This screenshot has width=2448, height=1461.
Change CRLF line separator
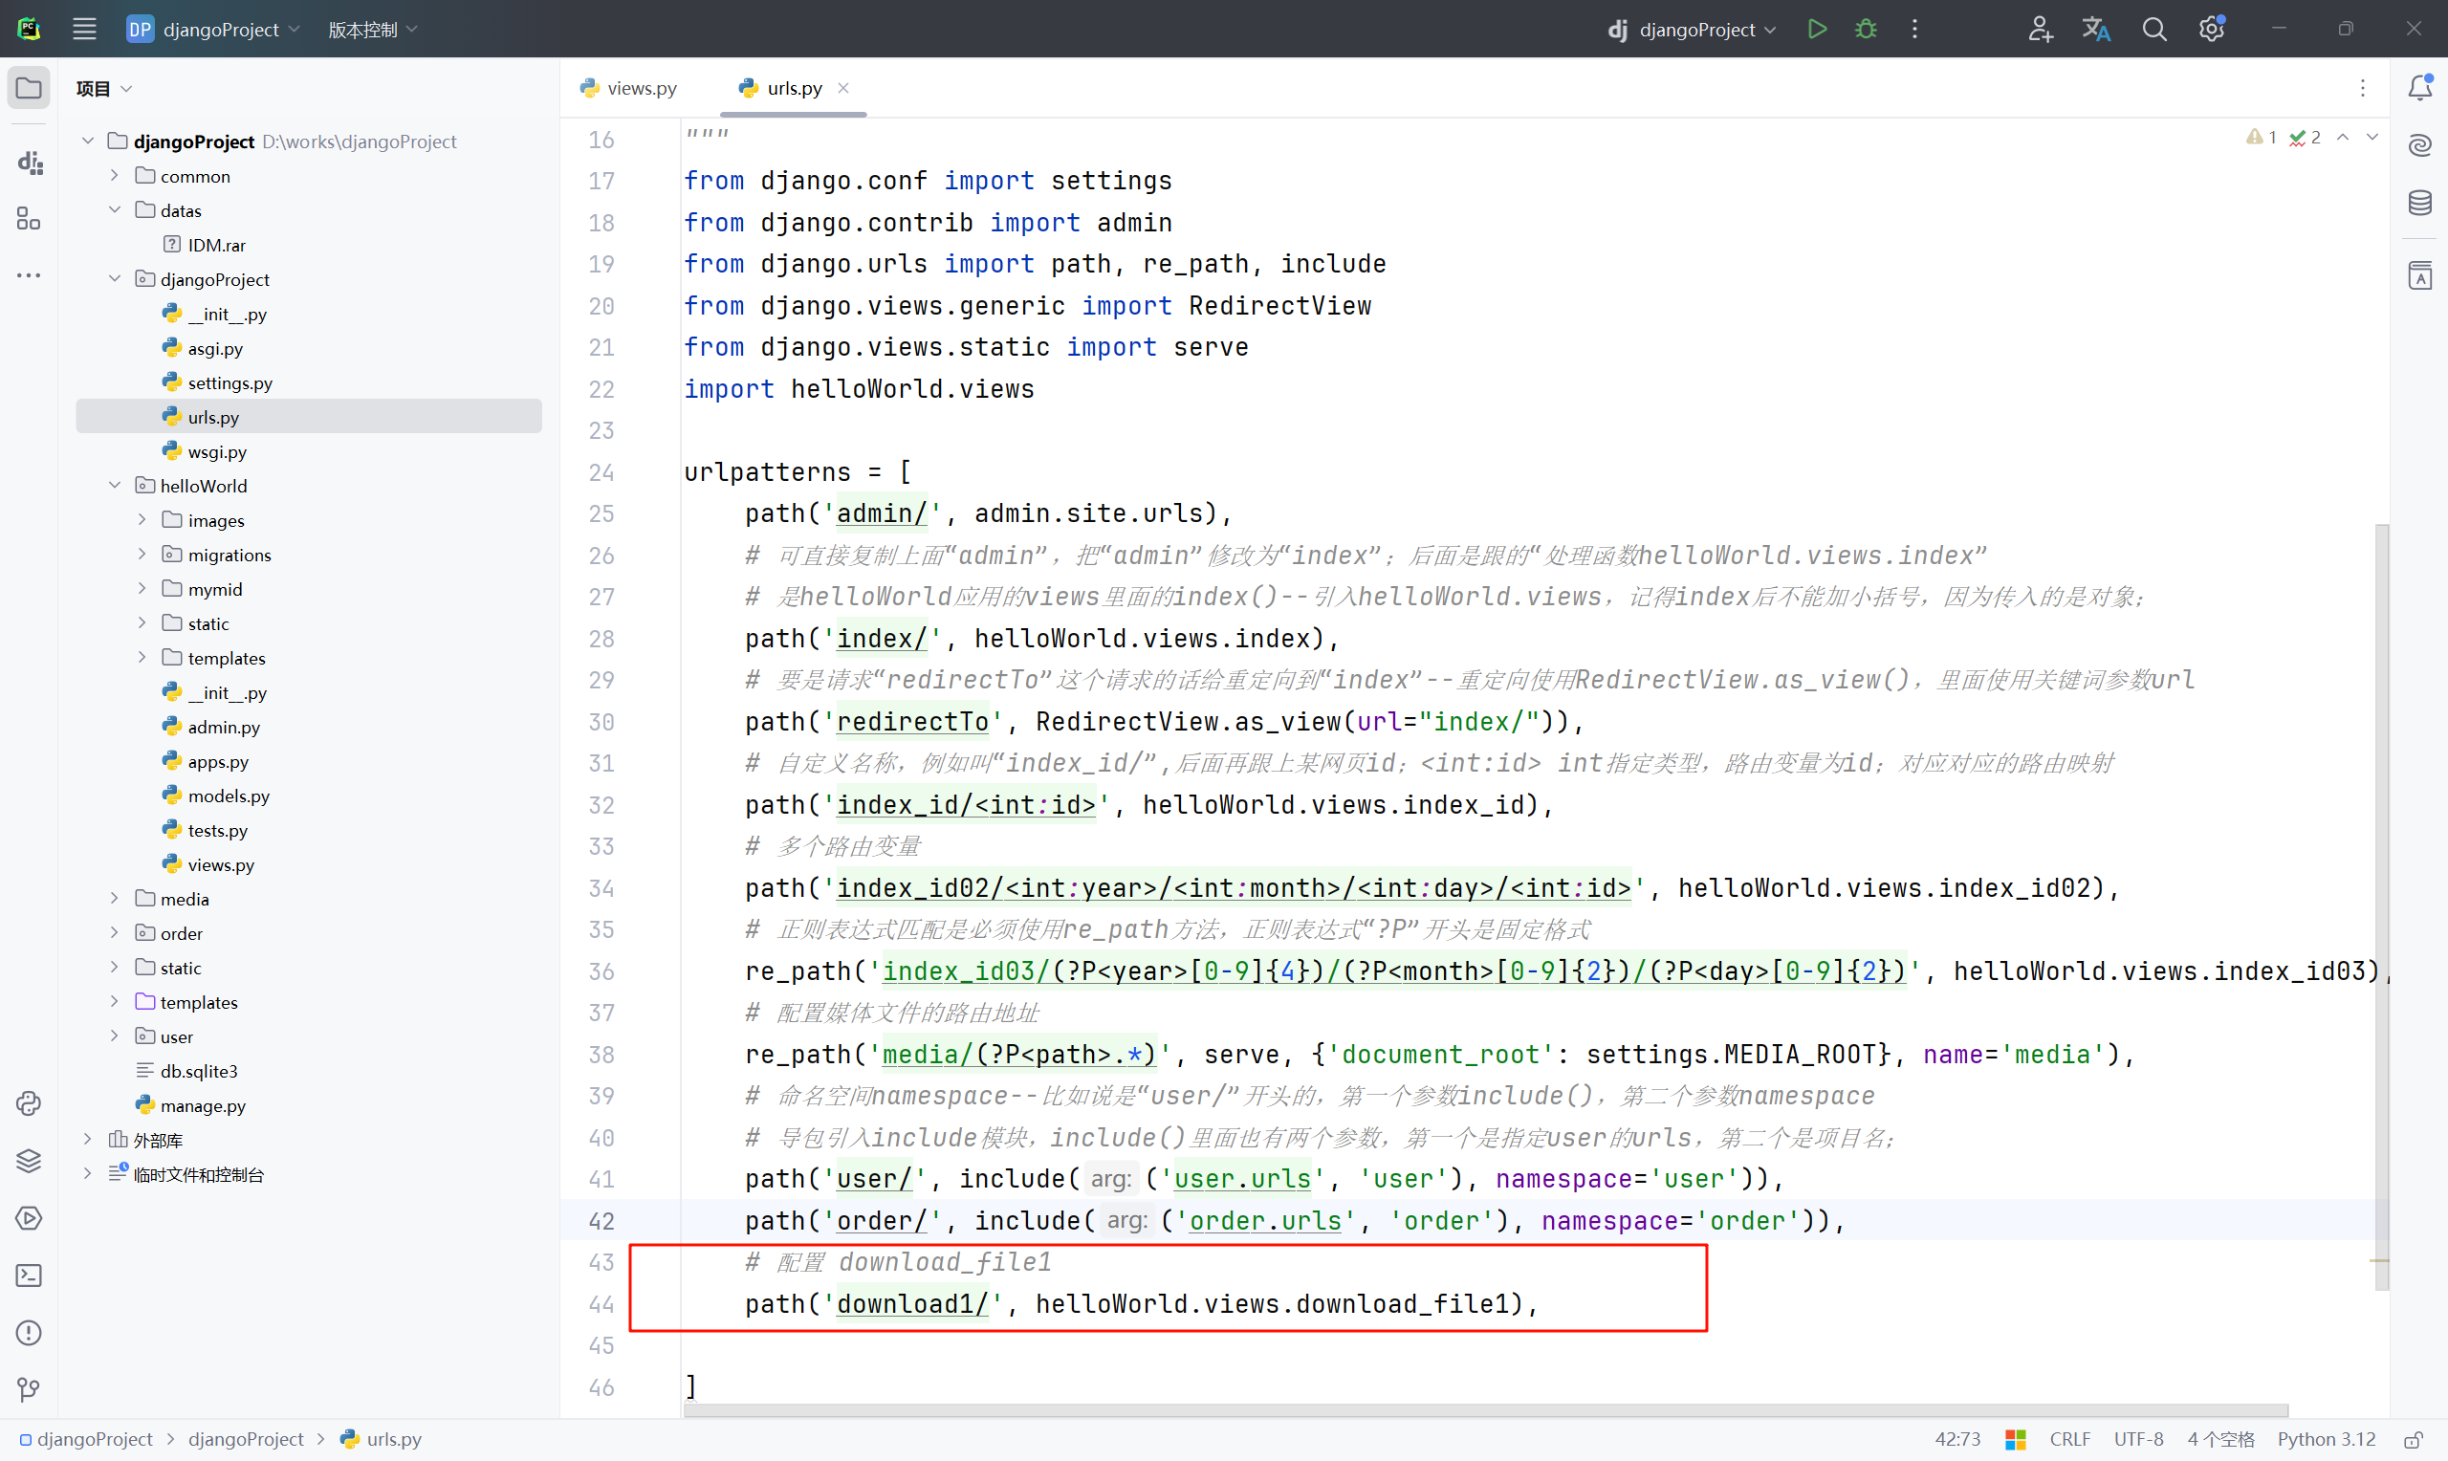(2069, 1439)
